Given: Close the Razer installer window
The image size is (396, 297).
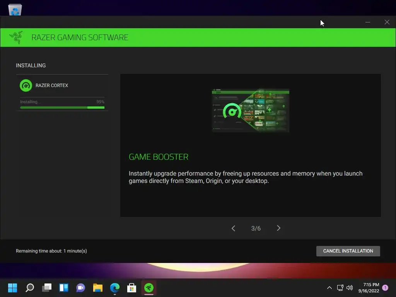Looking at the screenshot, I should point(387,22).
